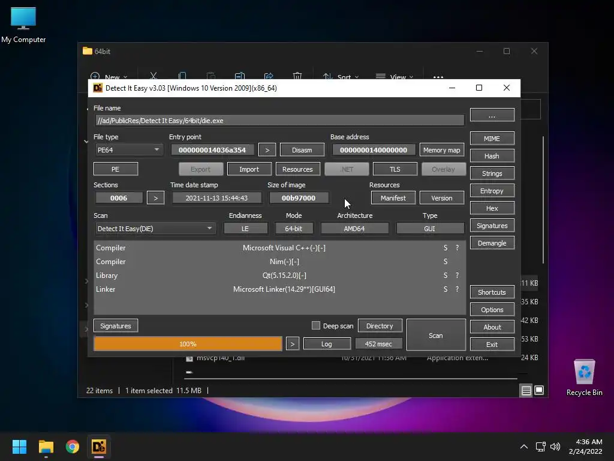Click the arrow next to Entry point

tap(267, 149)
